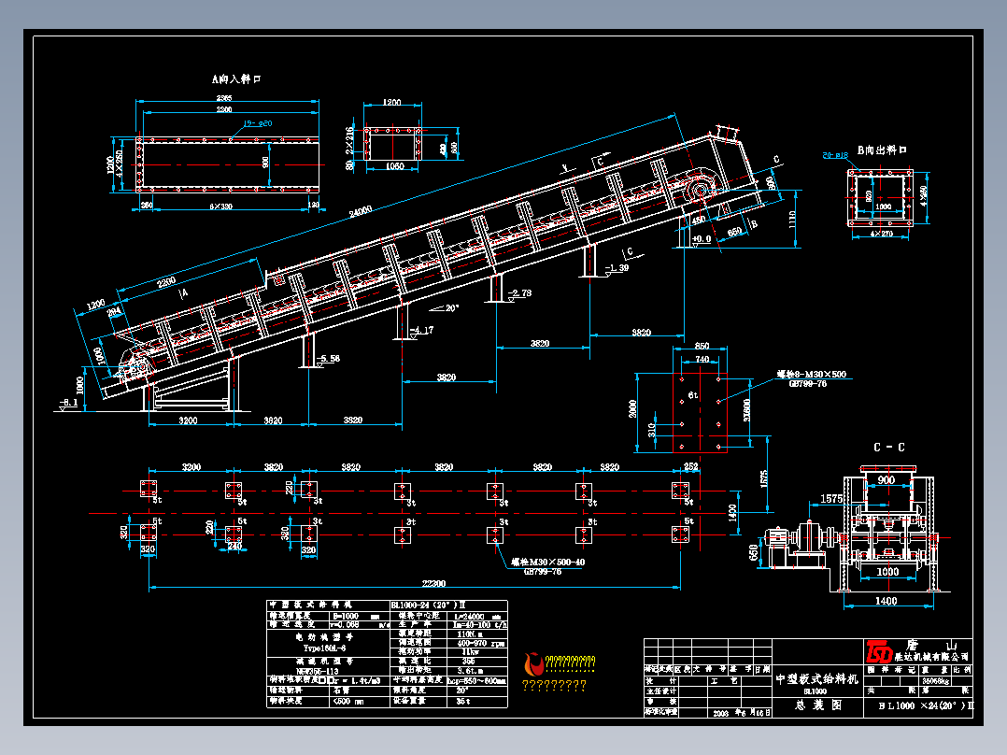The width and height of the screenshot is (1007, 755).
Task: Select "B L1000 ×24(20°)Ⅱ" drawing number
Action: point(926,705)
